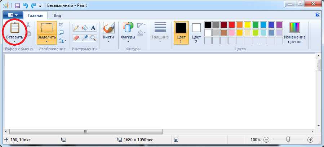324x147 pixels.
Task: Activate Цвет 1 color selector
Action: click(x=181, y=32)
